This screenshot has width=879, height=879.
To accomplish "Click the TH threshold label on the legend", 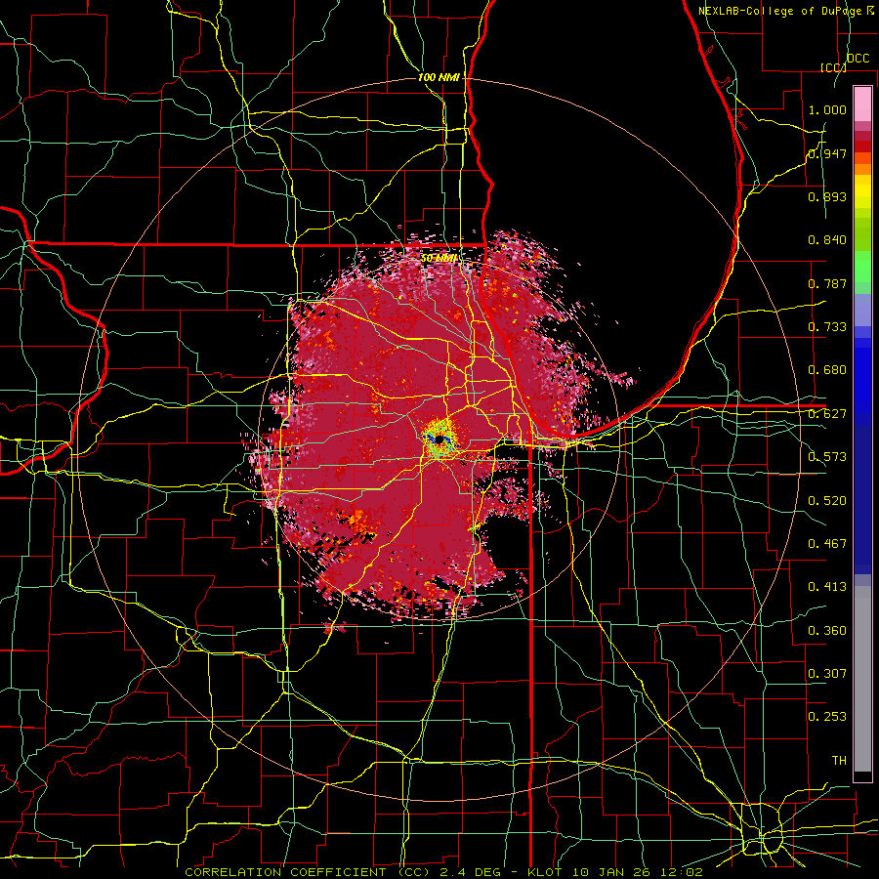I will [x=839, y=760].
